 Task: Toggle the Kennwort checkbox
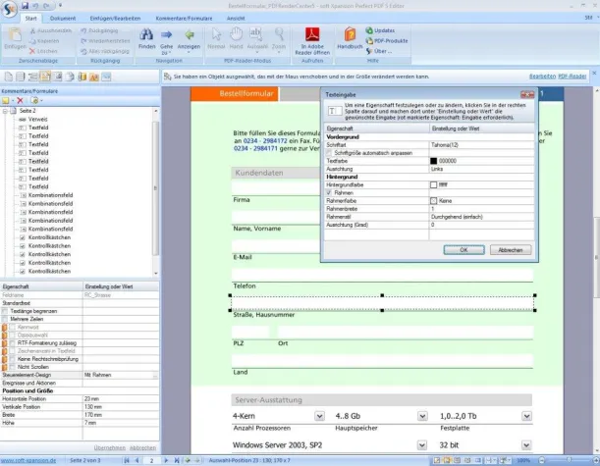tap(12, 328)
